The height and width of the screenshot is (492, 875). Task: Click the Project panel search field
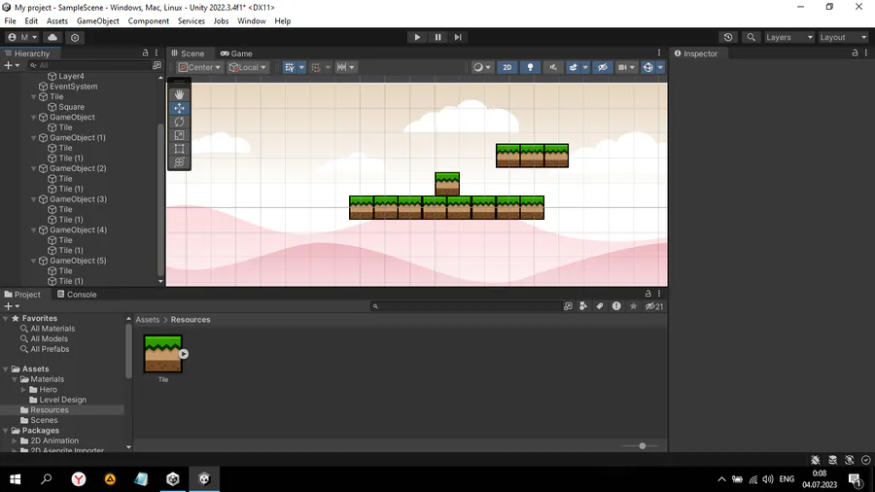(466, 306)
